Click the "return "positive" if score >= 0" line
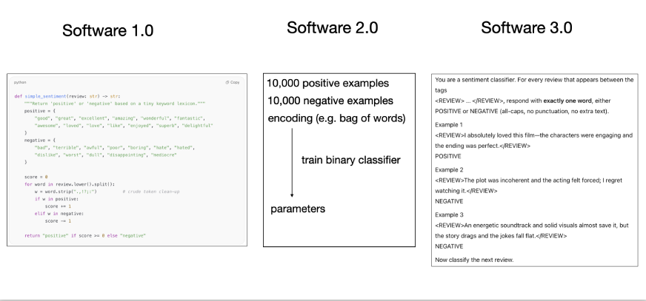The image size is (646, 301). [85, 236]
